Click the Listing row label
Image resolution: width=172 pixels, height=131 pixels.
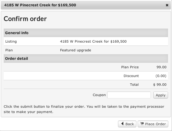coord(11,42)
